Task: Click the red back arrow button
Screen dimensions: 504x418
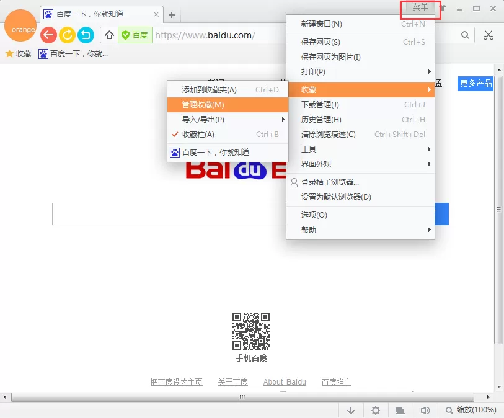Action: point(48,35)
